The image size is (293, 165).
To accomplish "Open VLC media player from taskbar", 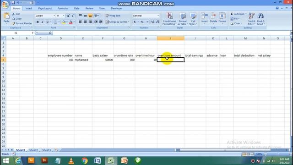I will [71, 161].
